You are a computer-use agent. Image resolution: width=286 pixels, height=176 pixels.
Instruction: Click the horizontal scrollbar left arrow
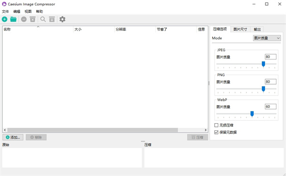(x=5, y=130)
